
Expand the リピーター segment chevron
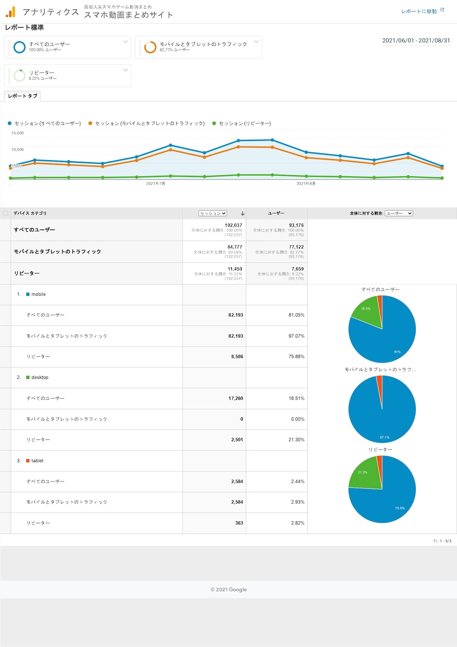tap(126, 70)
